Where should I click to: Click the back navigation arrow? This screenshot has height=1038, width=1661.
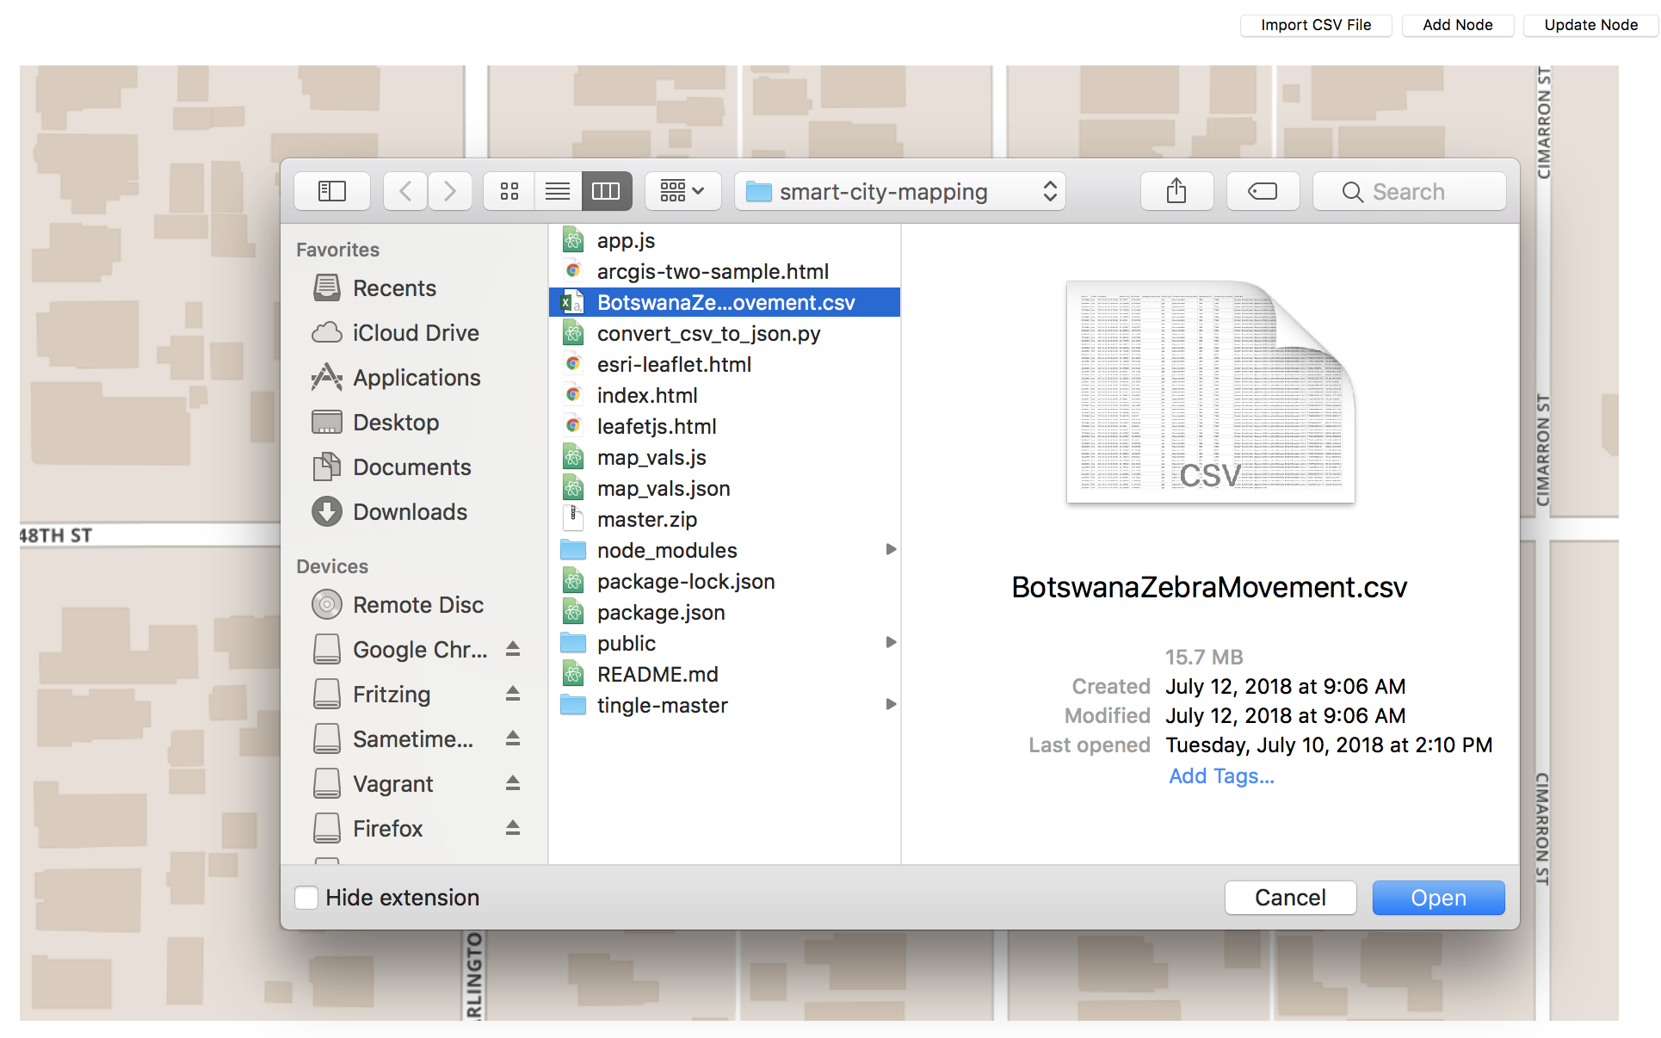point(405,191)
